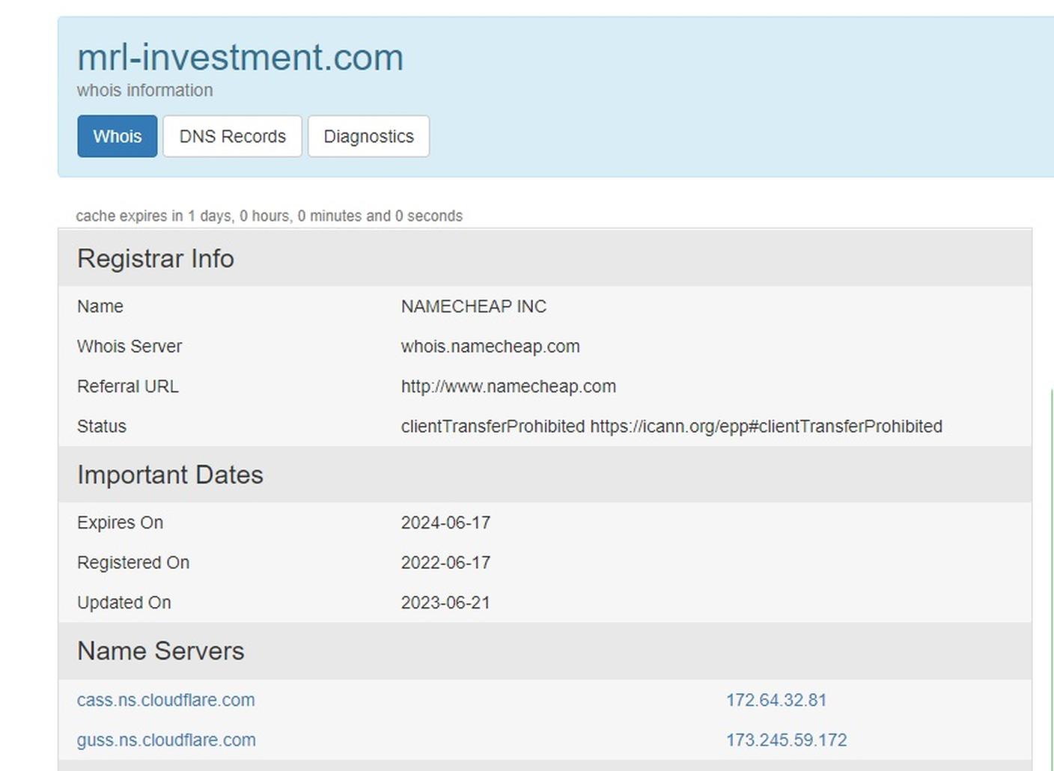Click IP address 173.245.59.172

tap(786, 740)
